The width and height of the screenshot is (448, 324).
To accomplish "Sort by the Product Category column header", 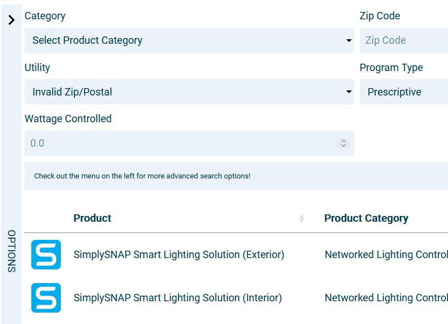I will (366, 218).
